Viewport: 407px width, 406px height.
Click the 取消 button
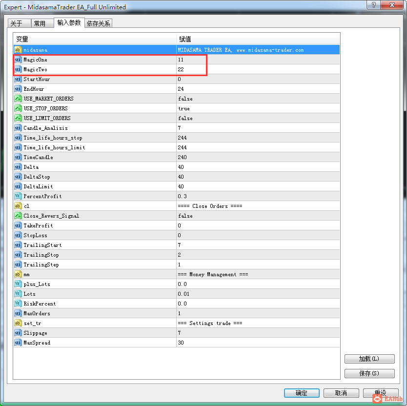pos(341,393)
